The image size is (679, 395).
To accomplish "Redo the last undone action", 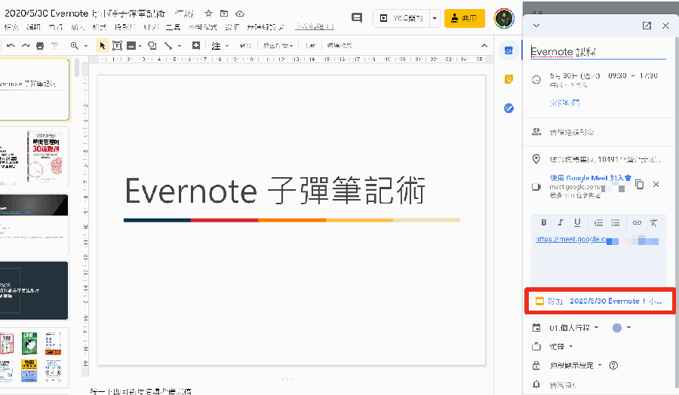I will click(x=26, y=45).
